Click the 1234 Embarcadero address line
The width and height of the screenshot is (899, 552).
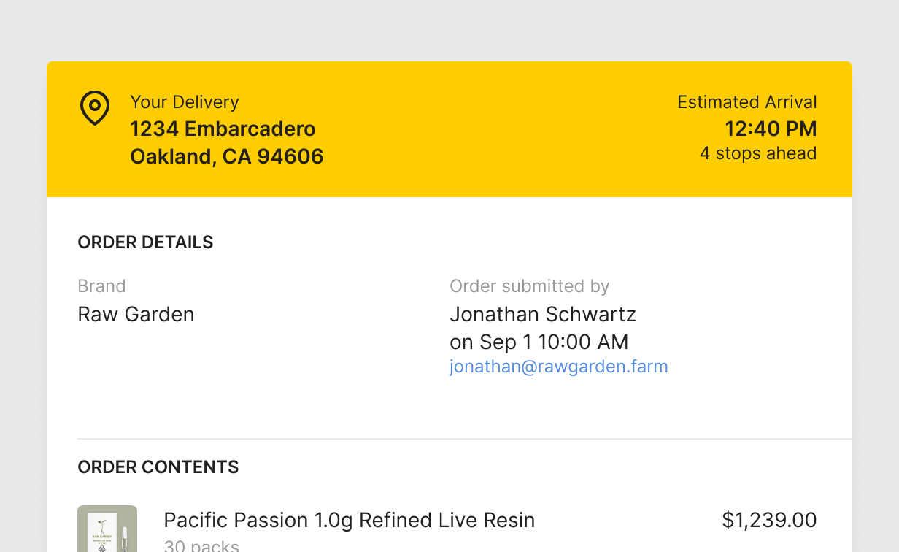(x=223, y=129)
